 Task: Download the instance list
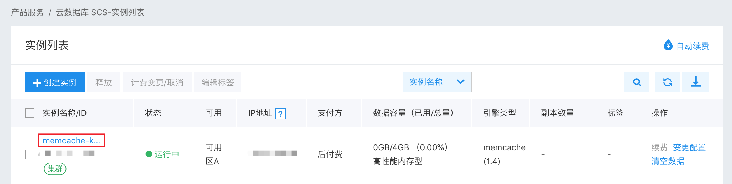[x=696, y=82]
